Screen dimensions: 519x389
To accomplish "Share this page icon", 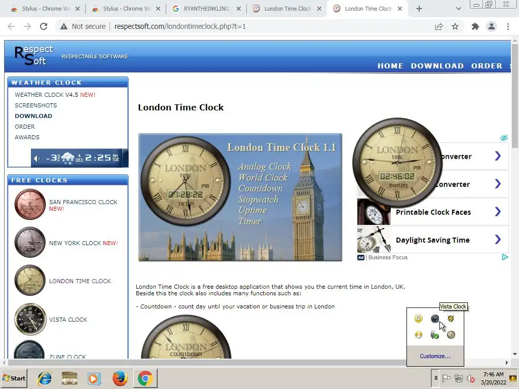I will pyautogui.click(x=439, y=26).
